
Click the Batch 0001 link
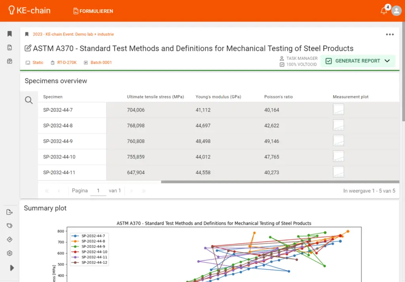click(x=101, y=62)
